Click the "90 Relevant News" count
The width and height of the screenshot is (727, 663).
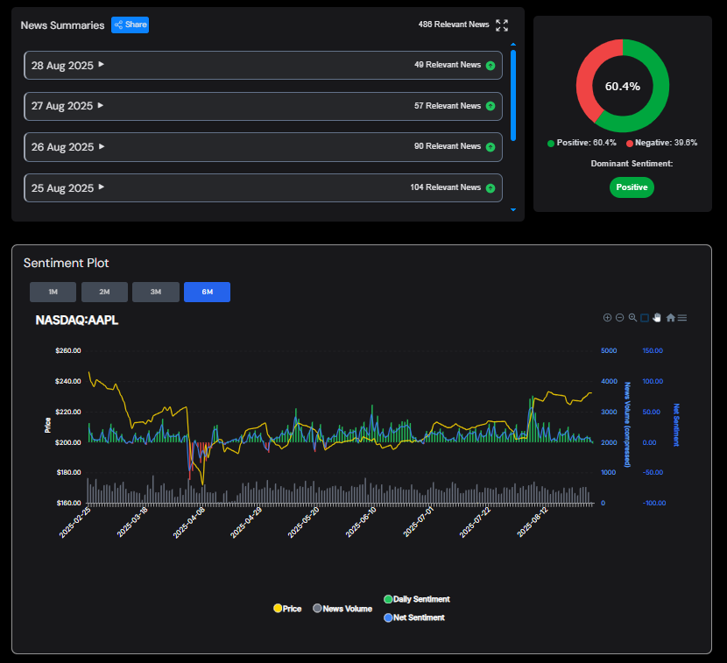pos(448,146)
